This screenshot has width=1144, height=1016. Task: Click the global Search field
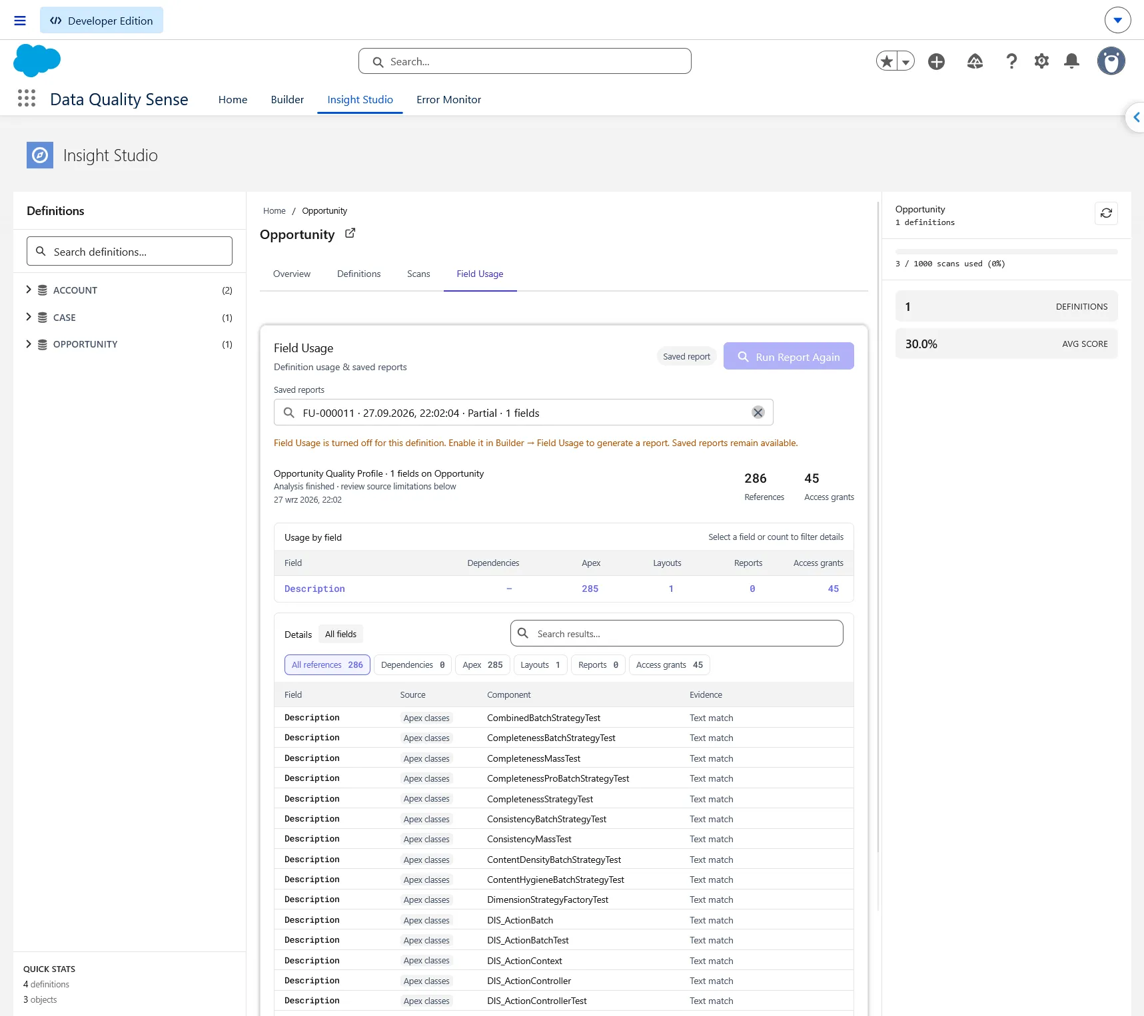coord(525,61)
